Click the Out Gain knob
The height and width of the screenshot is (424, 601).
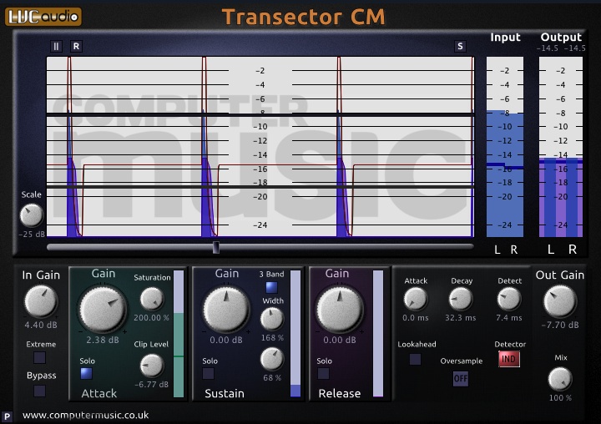point(559,301)
